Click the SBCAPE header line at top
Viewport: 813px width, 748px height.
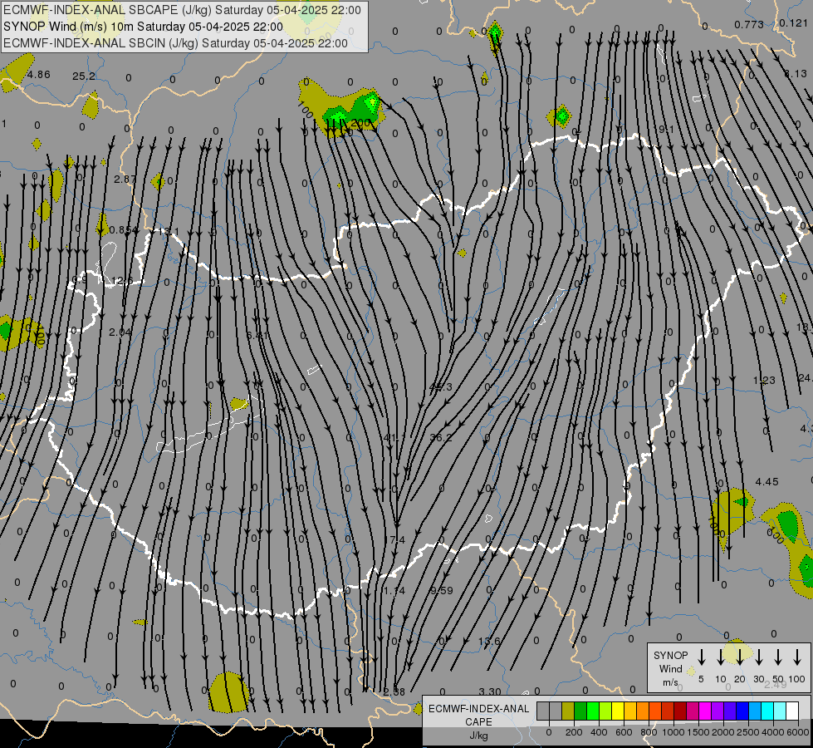182,10
